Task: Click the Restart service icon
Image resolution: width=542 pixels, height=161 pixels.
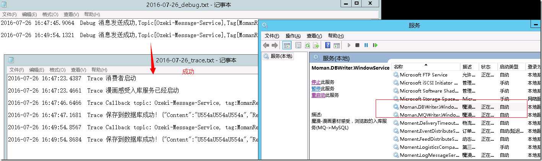Action: pyautogui.click(x=375, y=46)
